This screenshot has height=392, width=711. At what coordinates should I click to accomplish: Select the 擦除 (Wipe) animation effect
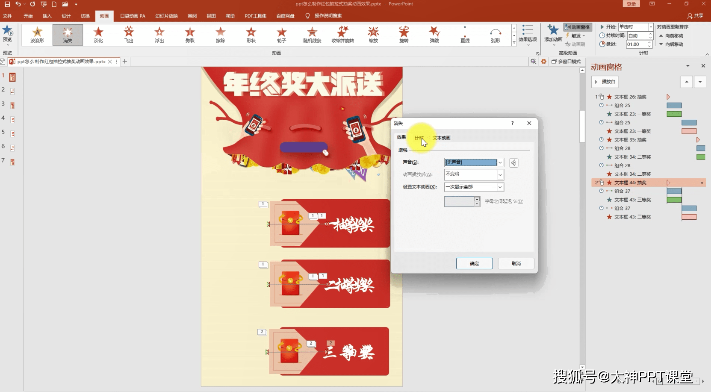pos(220,35)
